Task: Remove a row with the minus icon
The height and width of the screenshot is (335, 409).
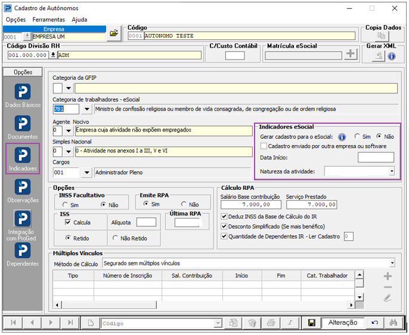Action: pyautogui.click(x=388, y=287)
